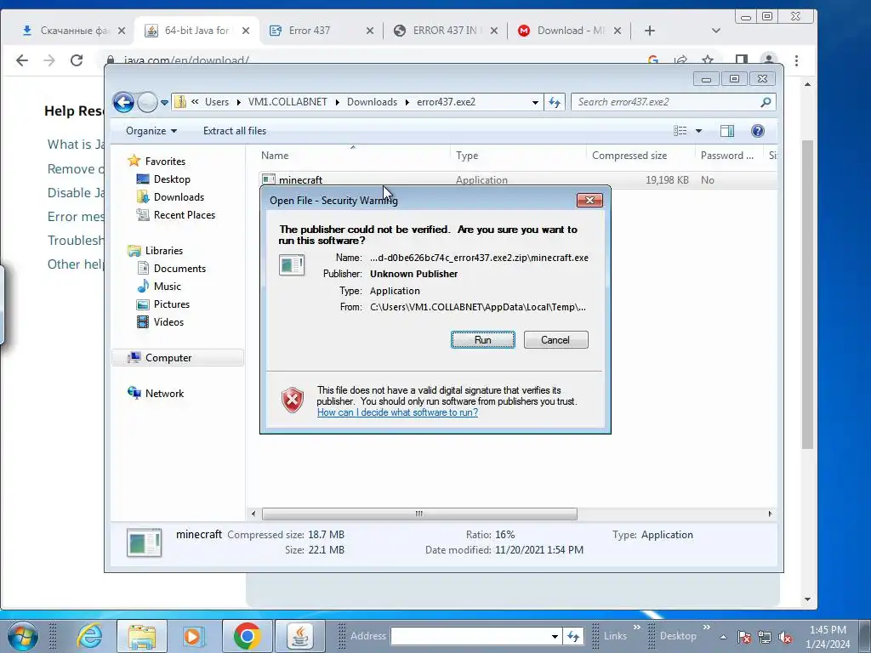Screen dimensions: 871x653
Task: Open taskbar Address dropdown arrow
Action: [555, 637]
